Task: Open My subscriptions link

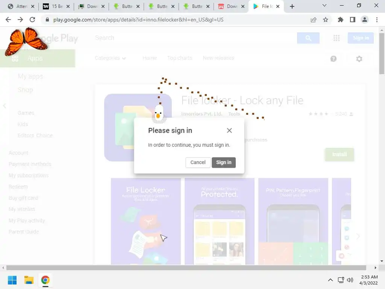Action: (x=29, y=175)
